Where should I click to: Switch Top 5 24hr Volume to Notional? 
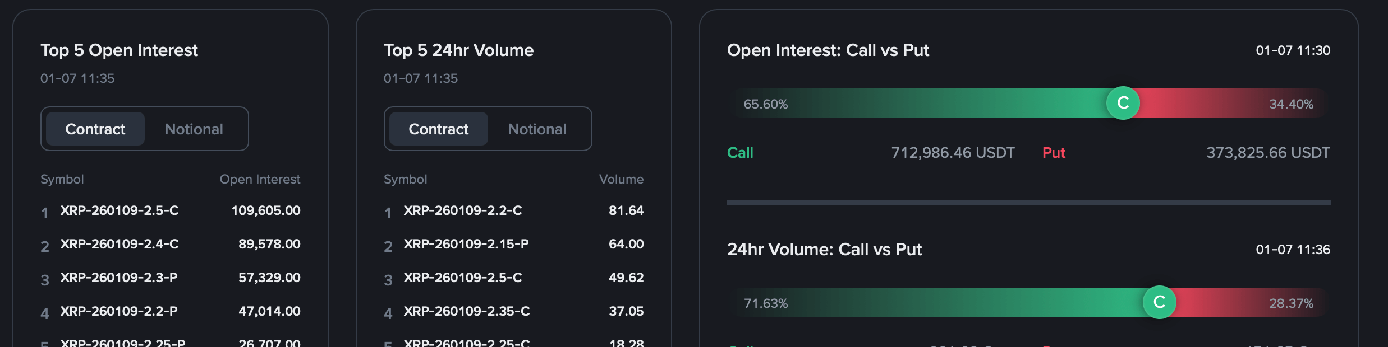[x=537, y=129]
